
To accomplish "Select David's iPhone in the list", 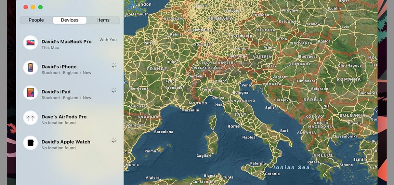I will 70,68.
